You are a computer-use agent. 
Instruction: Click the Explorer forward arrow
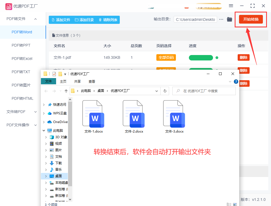tap(54, 91)
